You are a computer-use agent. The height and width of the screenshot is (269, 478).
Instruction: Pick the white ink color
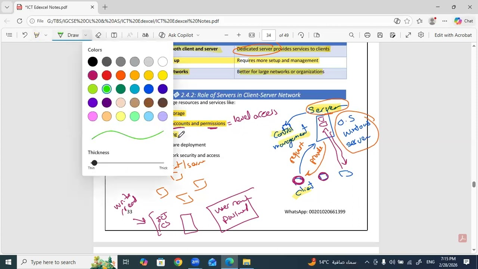coord(162,62)
